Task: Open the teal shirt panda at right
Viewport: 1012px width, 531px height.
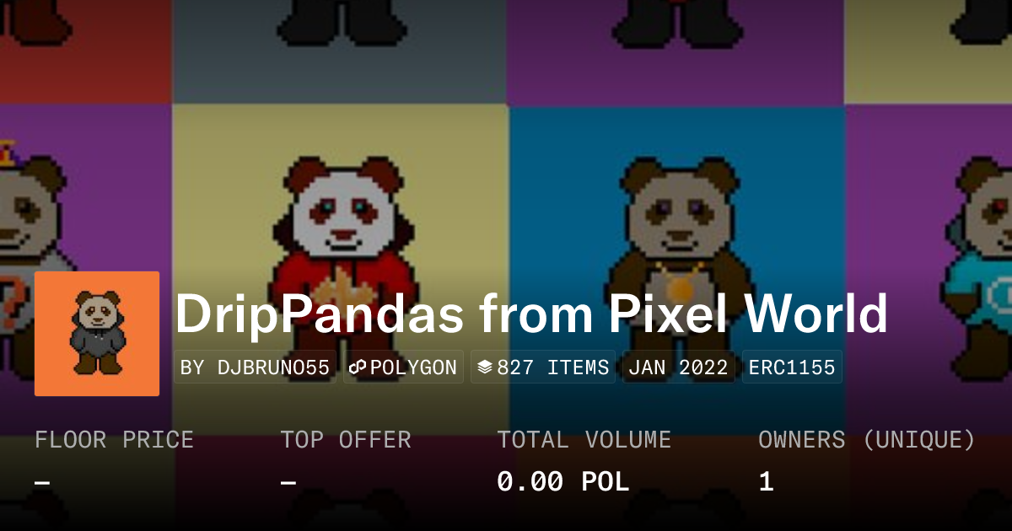Action: click(x=929, y=270)
